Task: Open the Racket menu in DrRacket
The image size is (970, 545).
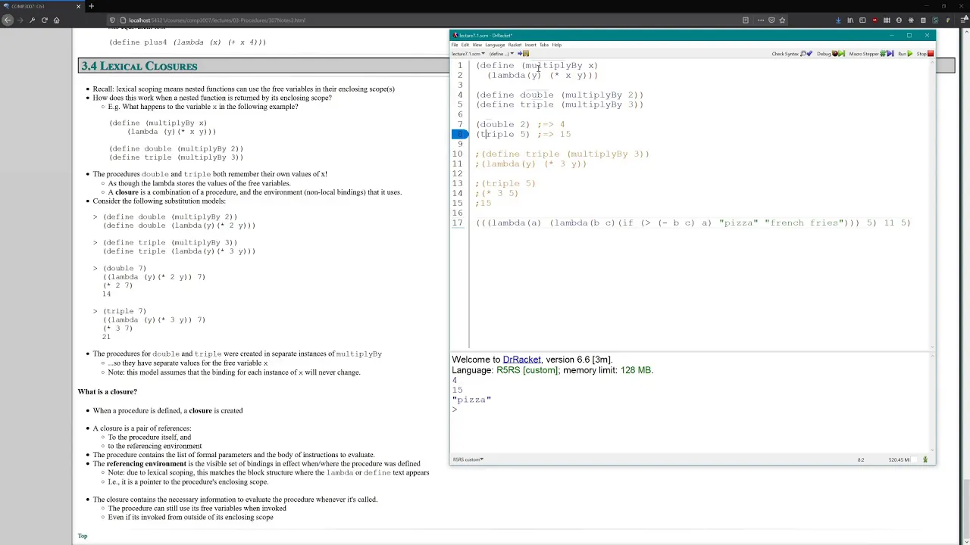Action: pos(515,45)
